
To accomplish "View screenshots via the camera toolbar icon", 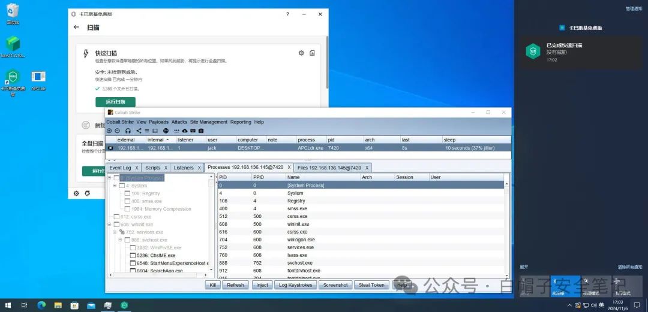I will coord(201,131).
